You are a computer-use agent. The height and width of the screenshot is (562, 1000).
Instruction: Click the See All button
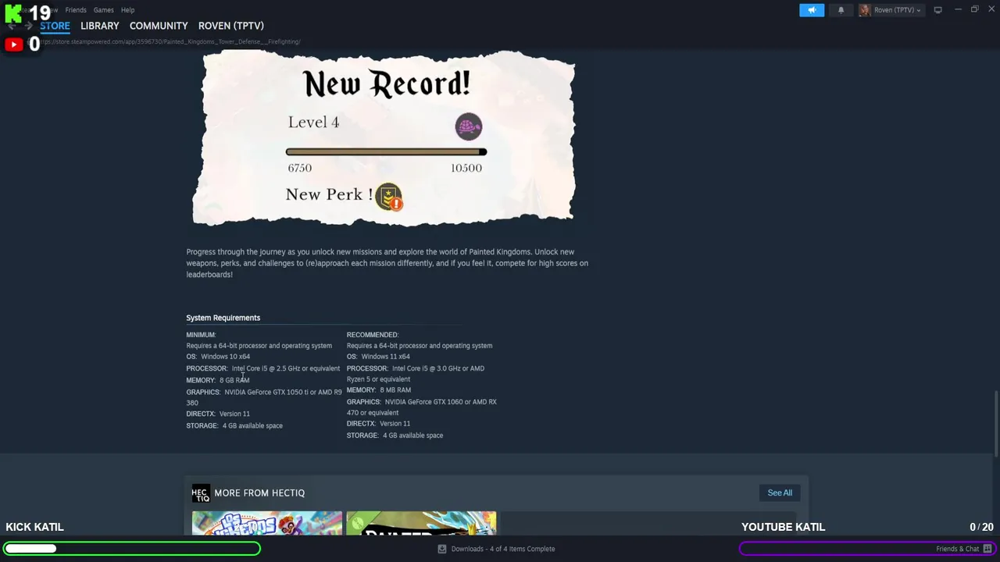click(780, 493)
